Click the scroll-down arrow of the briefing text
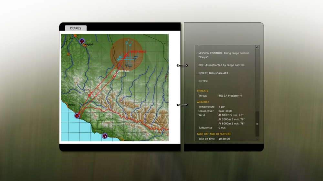This screenshot has width=323, height=181. click(257, 139)
